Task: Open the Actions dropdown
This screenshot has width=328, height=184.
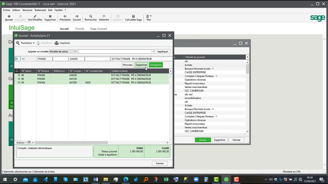Action: pos(22,143)
